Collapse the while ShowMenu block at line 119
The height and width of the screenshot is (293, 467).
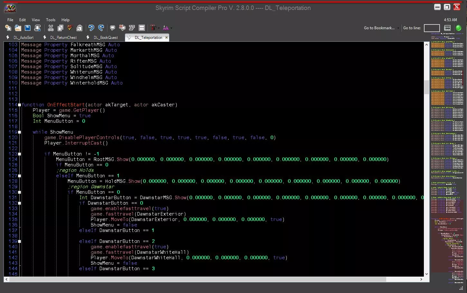[19, 132]
